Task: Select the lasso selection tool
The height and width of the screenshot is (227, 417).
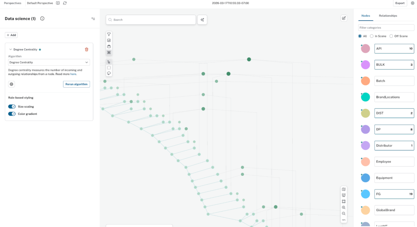Action: click(109, 74)
